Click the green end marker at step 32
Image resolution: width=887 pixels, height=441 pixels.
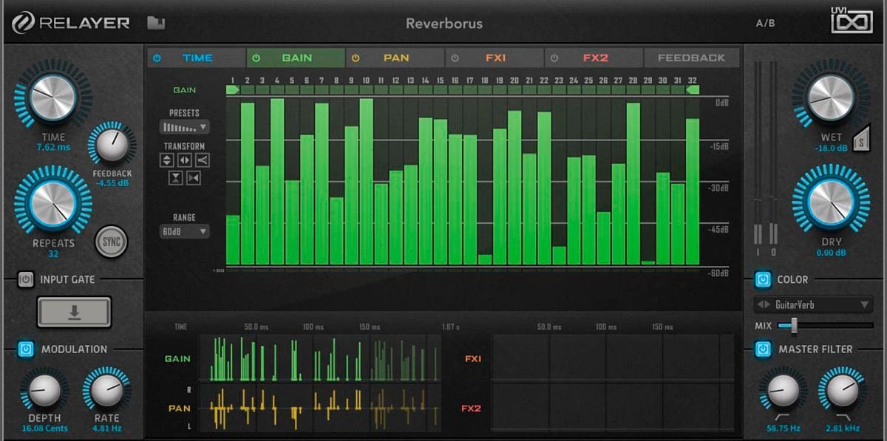coord(693,89)
